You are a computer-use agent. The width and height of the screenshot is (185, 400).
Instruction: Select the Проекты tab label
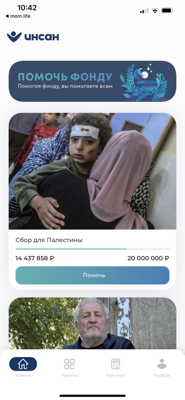69,375
